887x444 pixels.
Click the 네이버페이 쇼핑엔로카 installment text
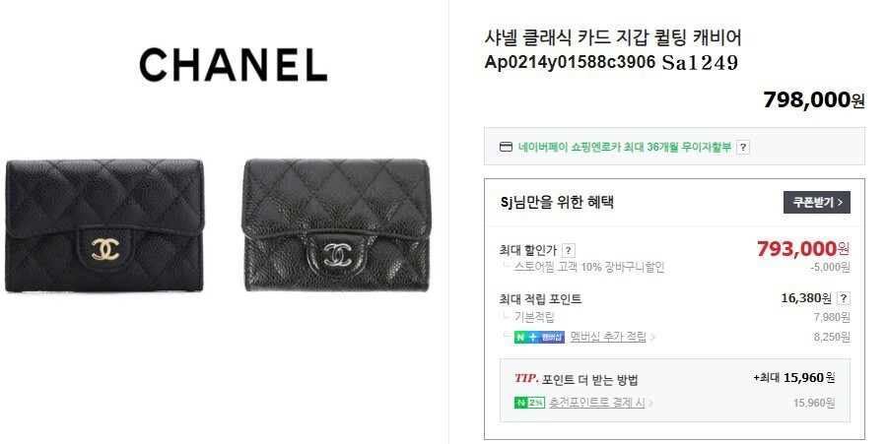click(625, 147)
